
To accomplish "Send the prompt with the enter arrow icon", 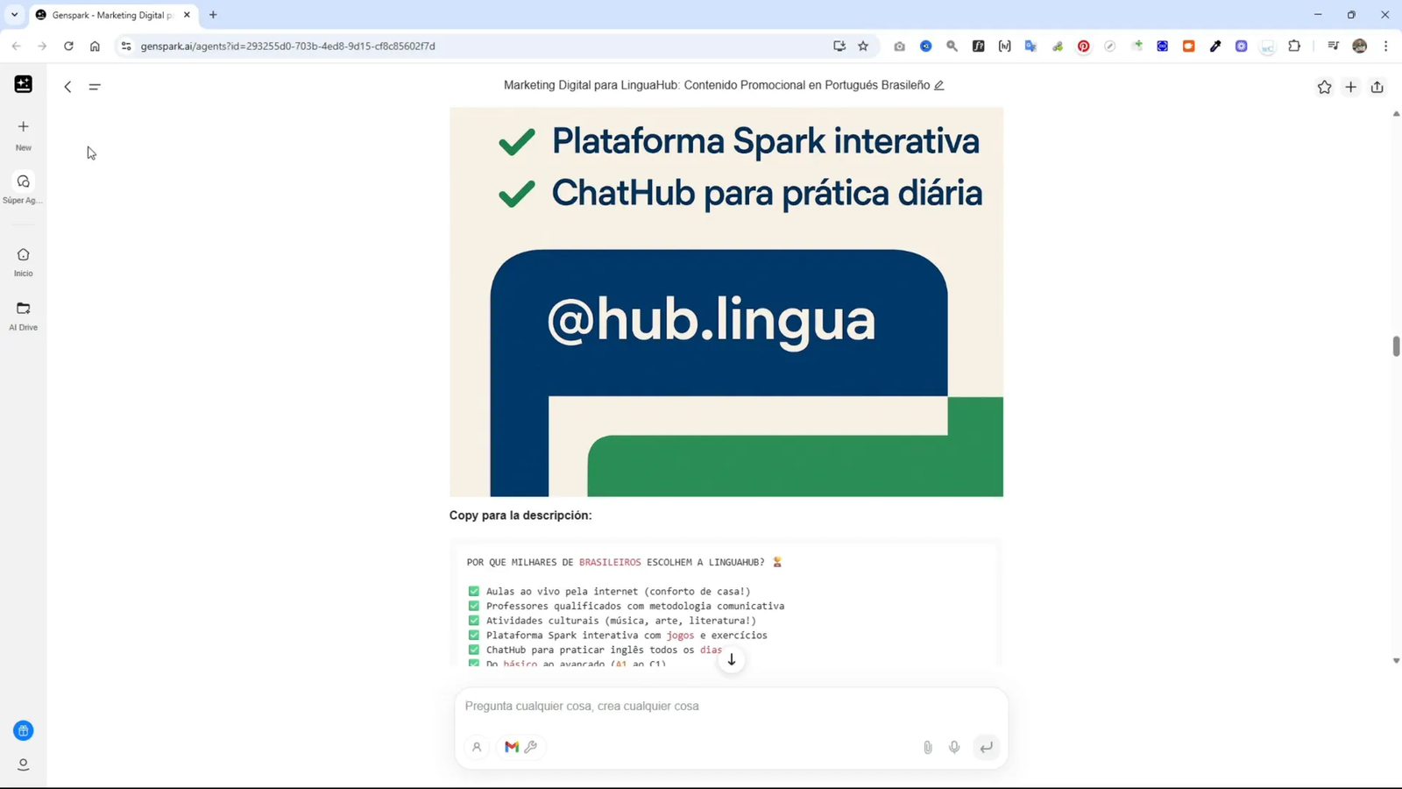I will [986, 747].
